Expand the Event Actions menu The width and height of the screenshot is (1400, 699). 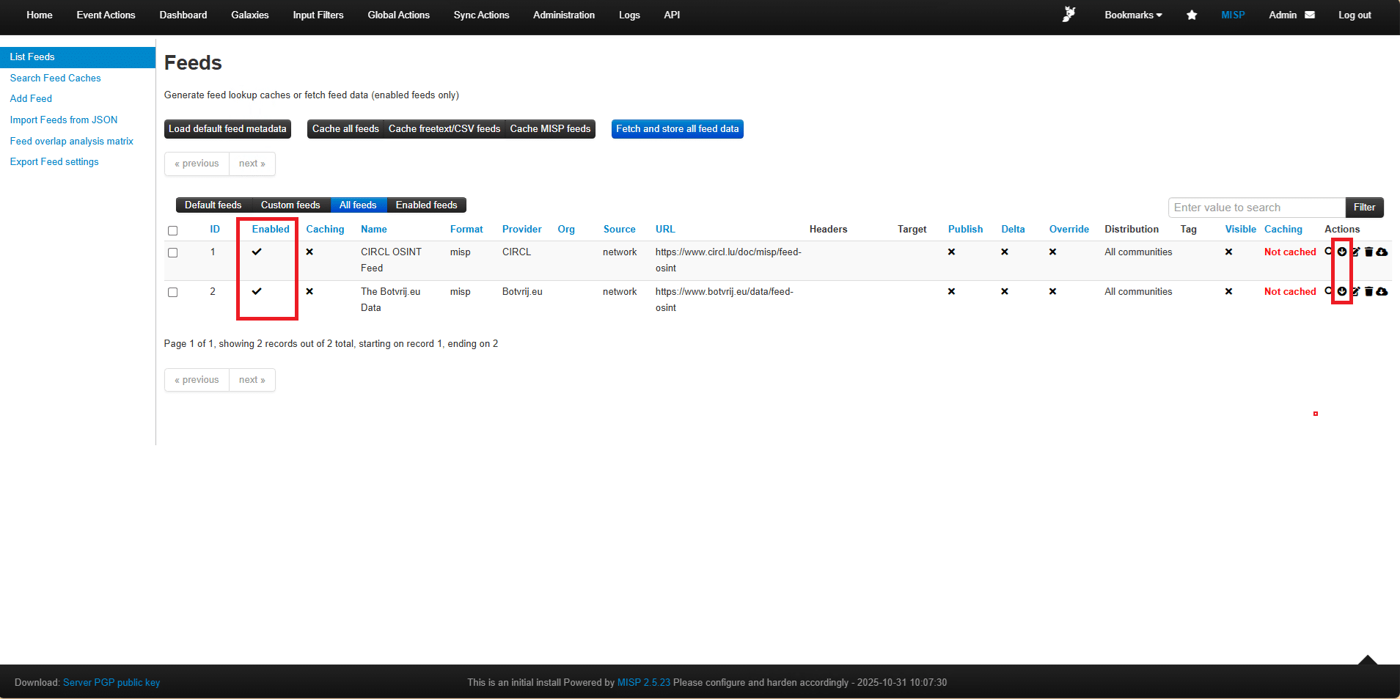[106, 15]
